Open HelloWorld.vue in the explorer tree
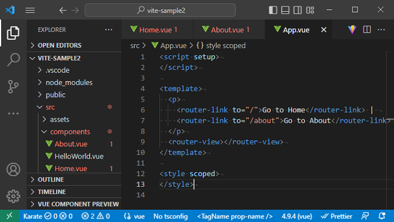 click(x=74, y=156)
